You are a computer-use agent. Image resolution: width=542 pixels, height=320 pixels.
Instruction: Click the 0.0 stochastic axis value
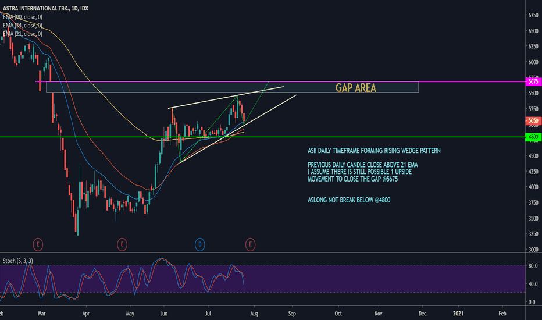[x=532, y=301]
